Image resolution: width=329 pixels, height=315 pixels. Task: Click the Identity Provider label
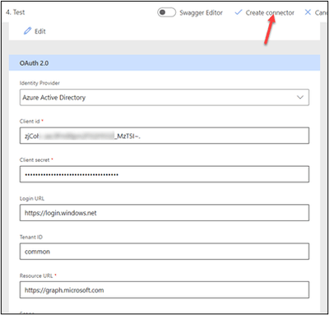[x=39, y=83]
